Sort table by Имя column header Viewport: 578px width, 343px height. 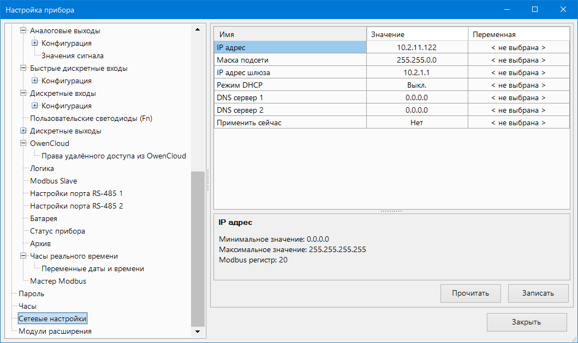[x=289, y=34]
